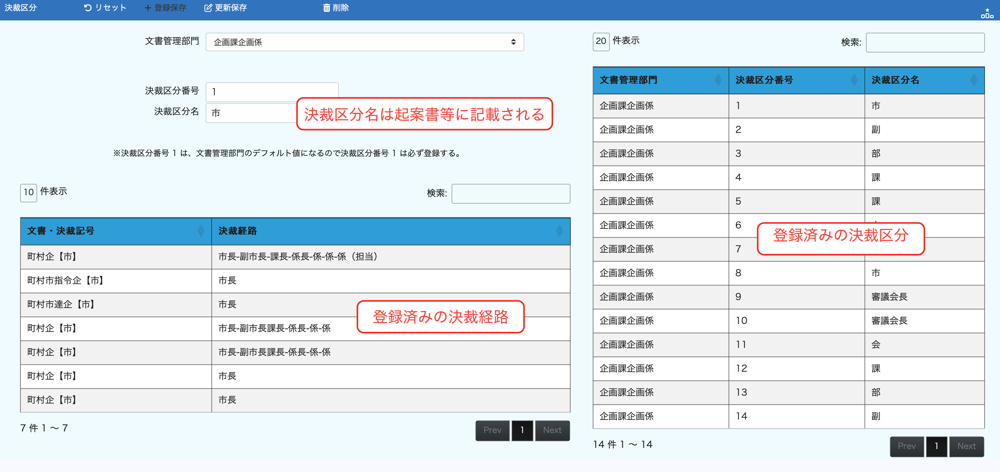Sort right table by 決裁区分番号
Image resolution: width=1000 pixels, height=472 pixels.
coord(854,80)
